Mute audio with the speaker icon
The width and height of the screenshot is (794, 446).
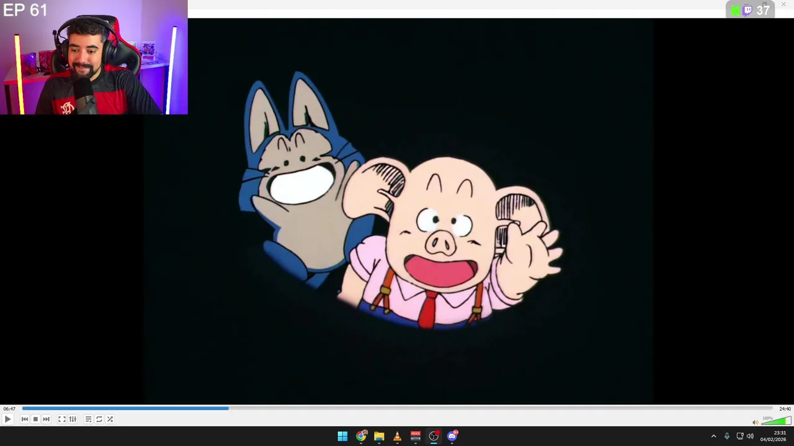pos(755,422)
